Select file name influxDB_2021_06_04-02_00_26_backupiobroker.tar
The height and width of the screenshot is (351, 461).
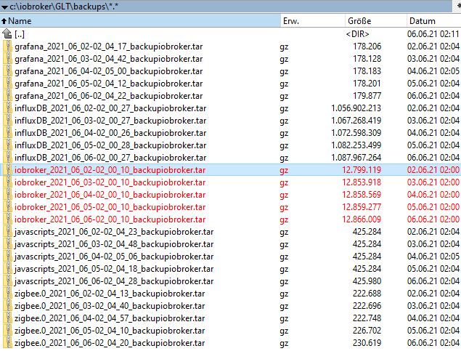[x=110, y=133]
